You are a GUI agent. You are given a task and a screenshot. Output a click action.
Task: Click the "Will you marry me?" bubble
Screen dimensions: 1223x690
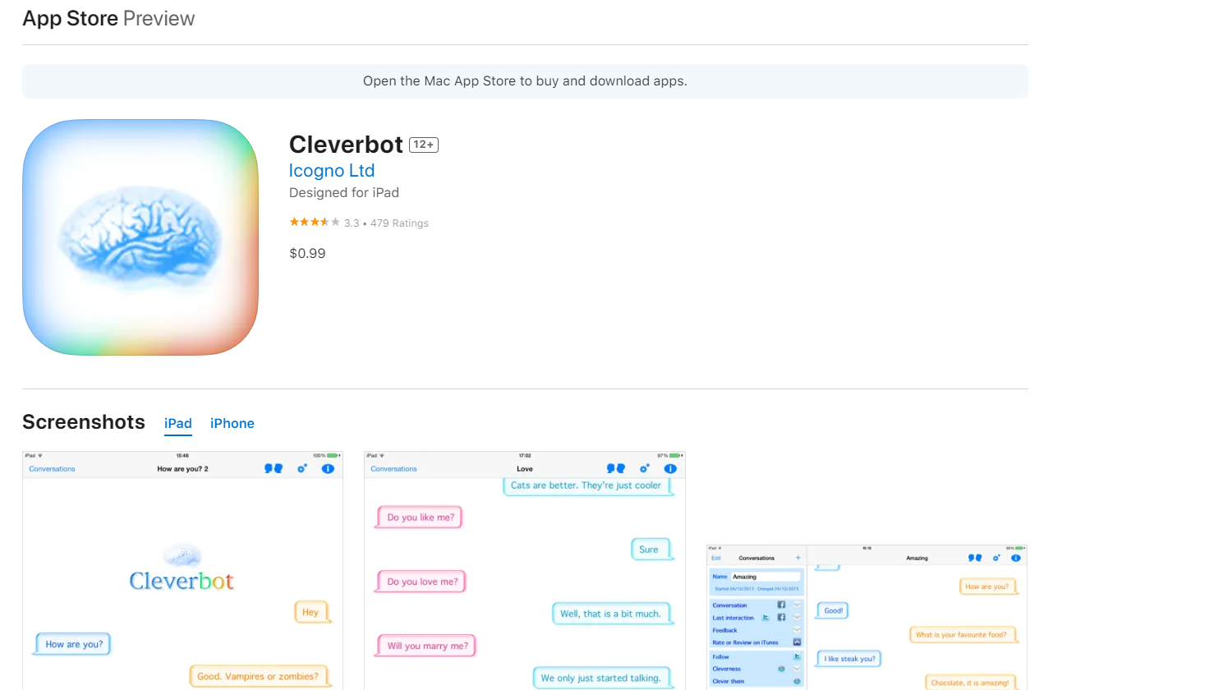pos(426,646)
